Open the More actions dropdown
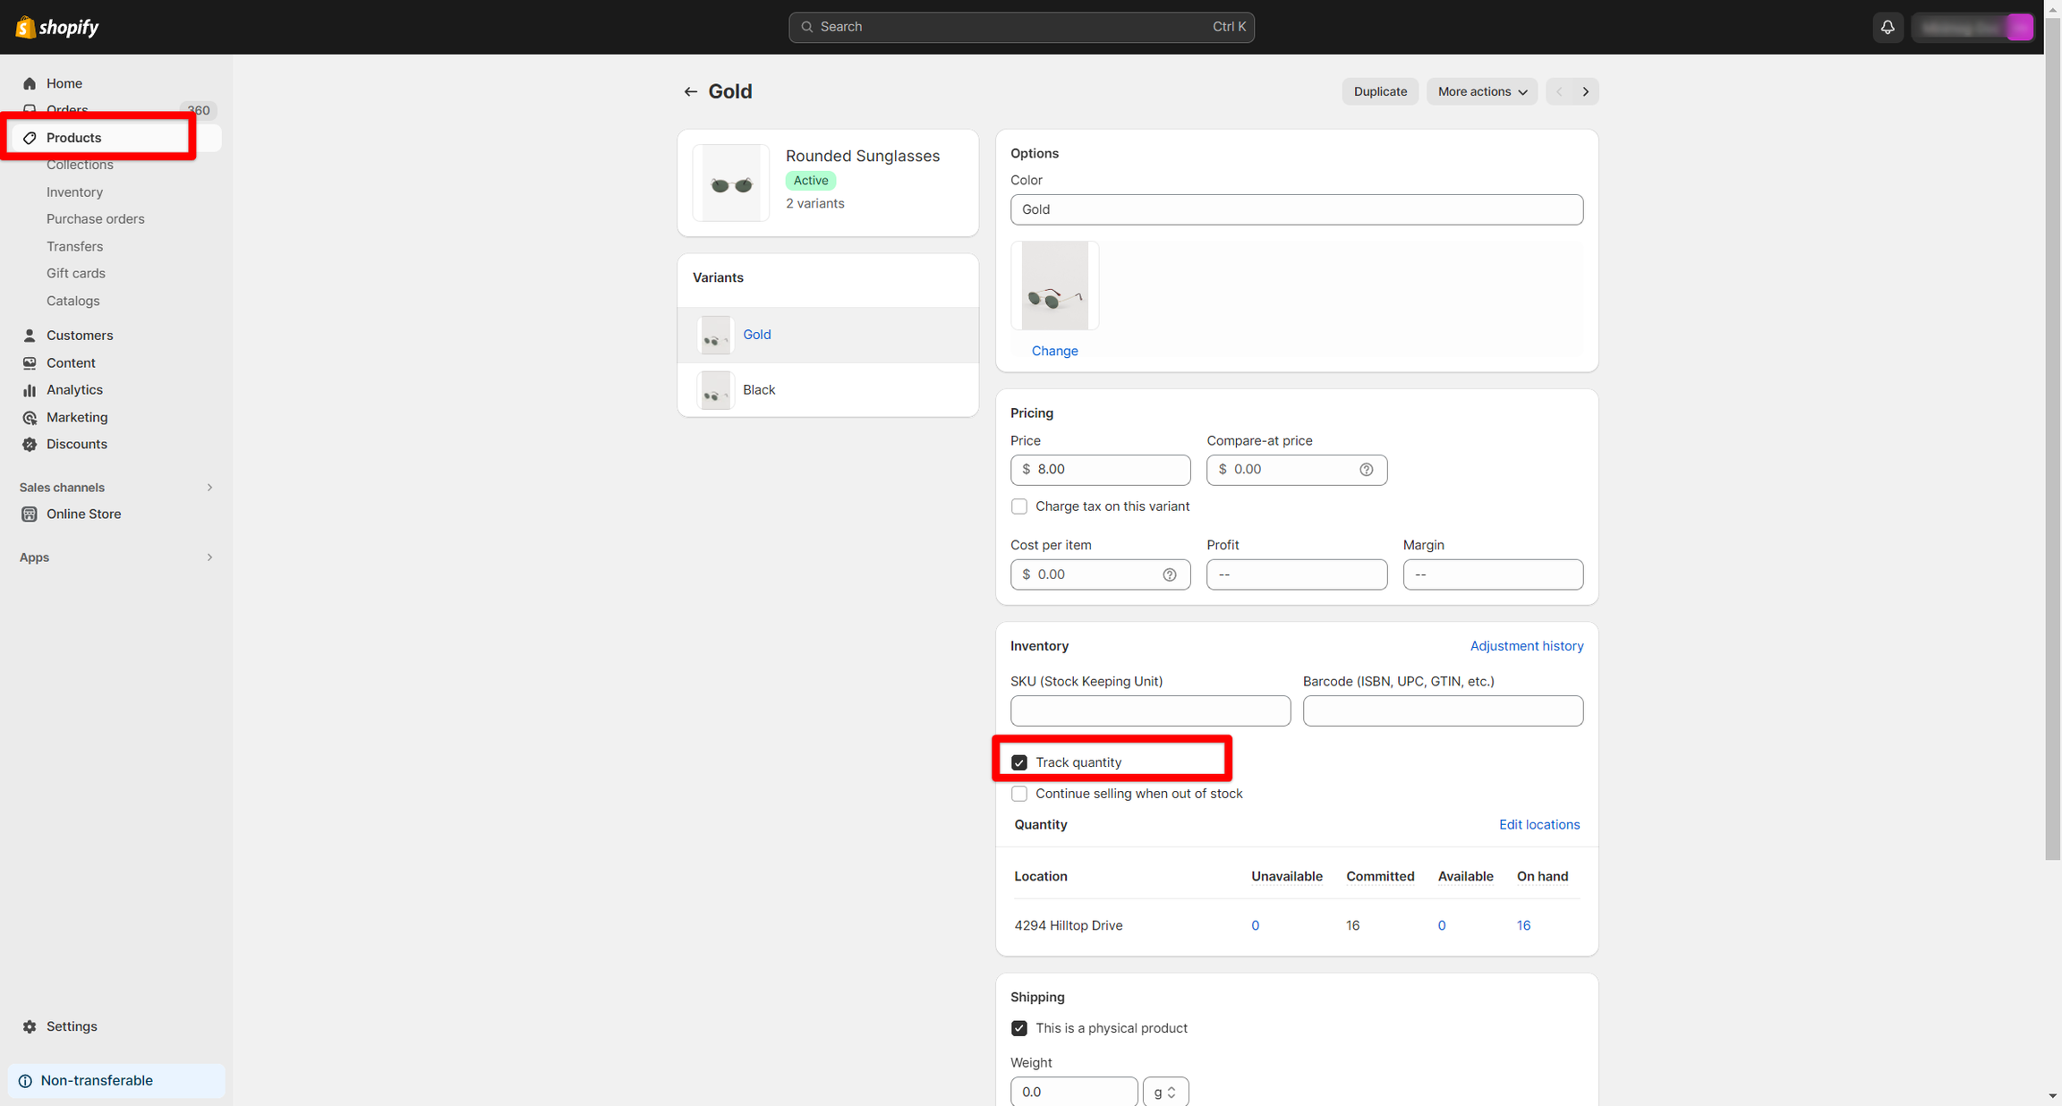Image resolution: width=2062 pixels, height=1106 pixels. pyautogui.click(x=1481, y=92)
